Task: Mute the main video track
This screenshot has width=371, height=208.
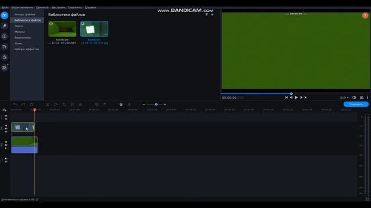Action: tap(6, 145)
